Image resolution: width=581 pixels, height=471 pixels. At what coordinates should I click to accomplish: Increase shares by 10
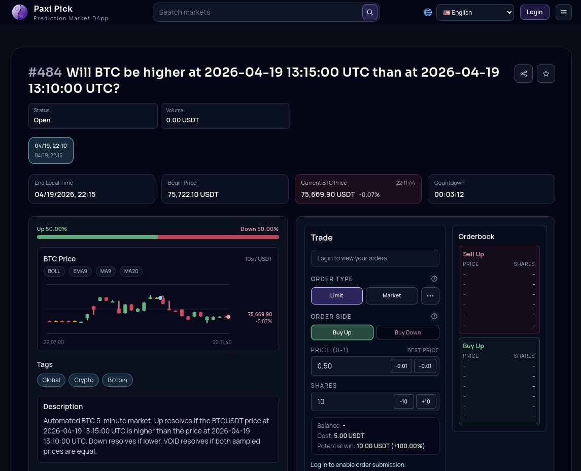click(x=426, y=401)
